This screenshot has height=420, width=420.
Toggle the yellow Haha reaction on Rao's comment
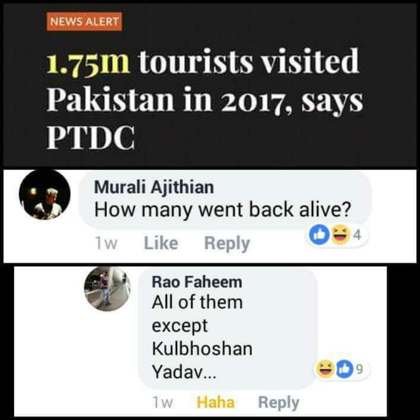pyautogui.click(x=216, y=402)
